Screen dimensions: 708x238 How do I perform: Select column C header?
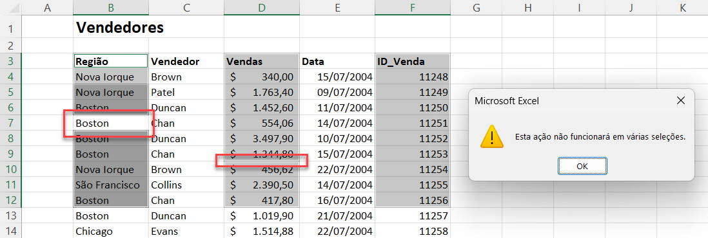pyautogui.click(x=186, y=8)
